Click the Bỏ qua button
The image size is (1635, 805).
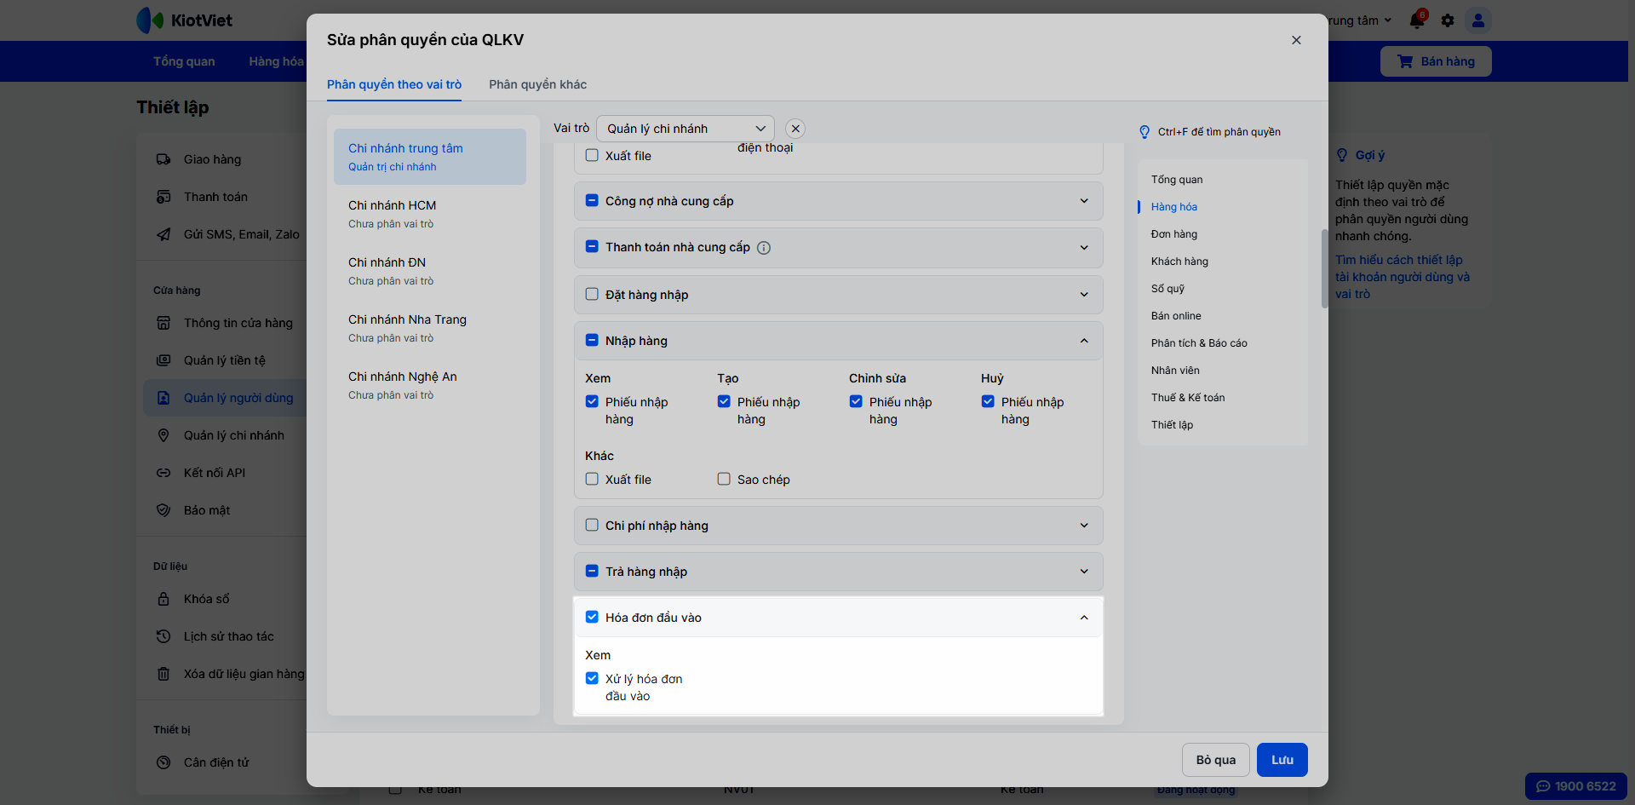1215,760
